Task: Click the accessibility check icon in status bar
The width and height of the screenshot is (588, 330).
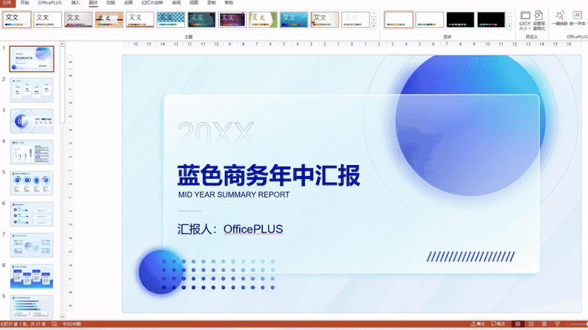Action: (x=54, y=324)
